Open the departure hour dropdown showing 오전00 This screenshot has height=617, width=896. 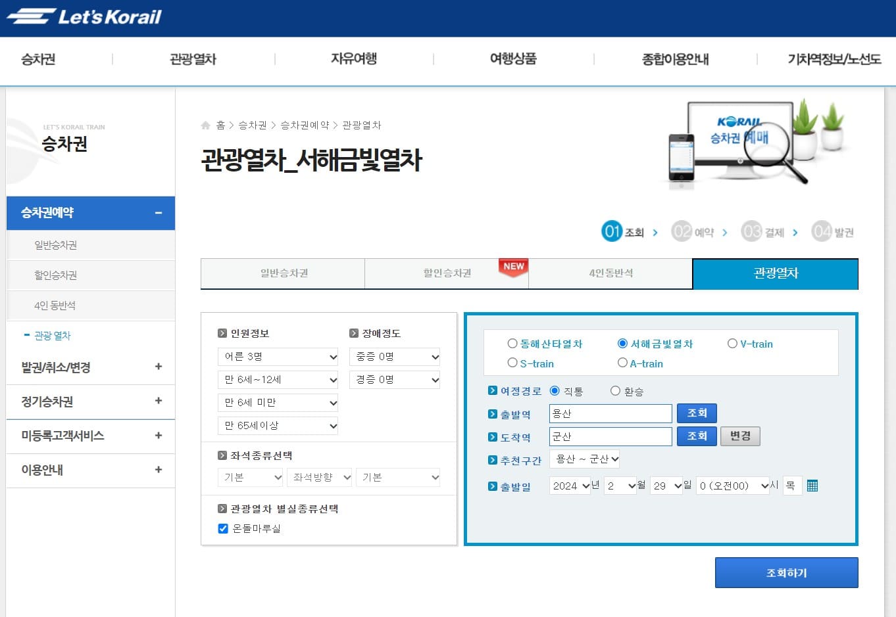tap(732, 486)
